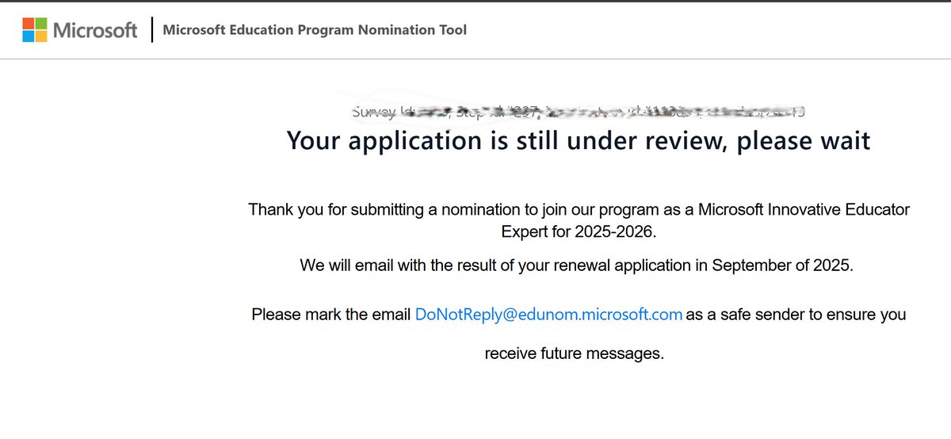Click 'as a safe sender to ensure you' text
This screenshot has height=439, width=951.
point(796,315)
